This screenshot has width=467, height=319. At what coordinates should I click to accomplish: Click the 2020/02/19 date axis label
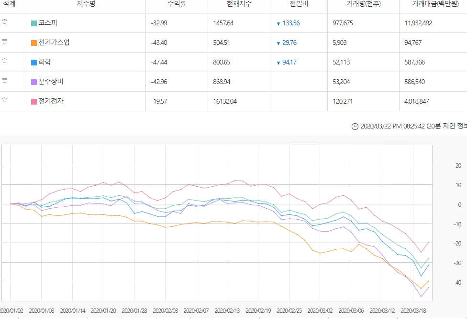(258, 311)
